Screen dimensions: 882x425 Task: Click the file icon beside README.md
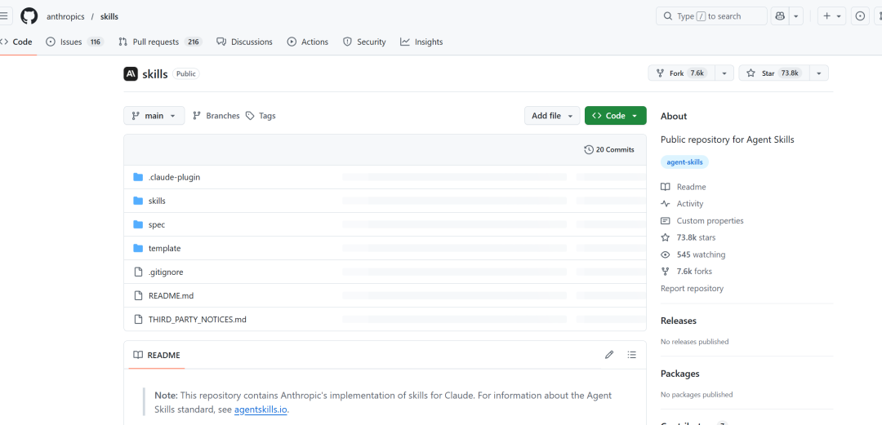138,295
